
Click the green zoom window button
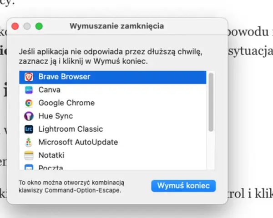pyautogui.click(x=39, y=26)
